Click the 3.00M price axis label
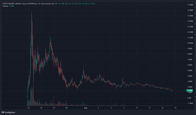The width and height of the screenshot is (196, 115). tap(190, 81)
